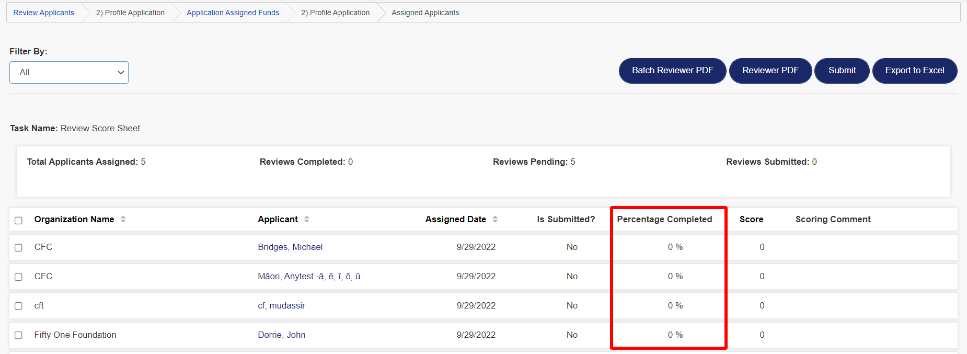Tick the cft organization row checkbox
This screenshot has width=967, height=354.
pos(19,306)
